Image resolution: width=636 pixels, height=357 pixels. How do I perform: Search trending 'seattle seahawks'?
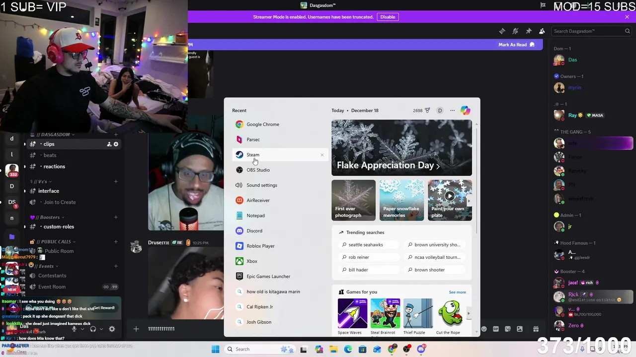tap(369, 245)
